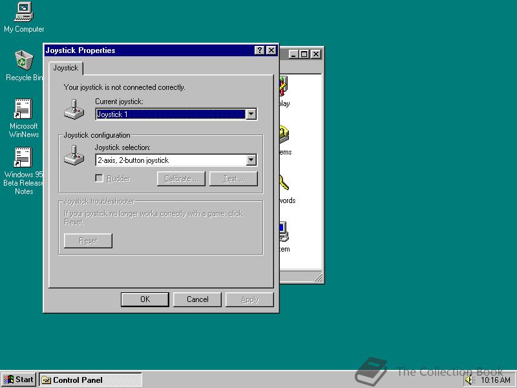
Task: Select the Joystick tab
Action: tap(65, 68)
